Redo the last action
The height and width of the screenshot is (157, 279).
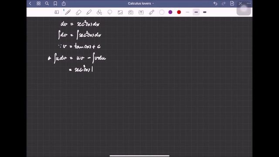coord(224,3)
